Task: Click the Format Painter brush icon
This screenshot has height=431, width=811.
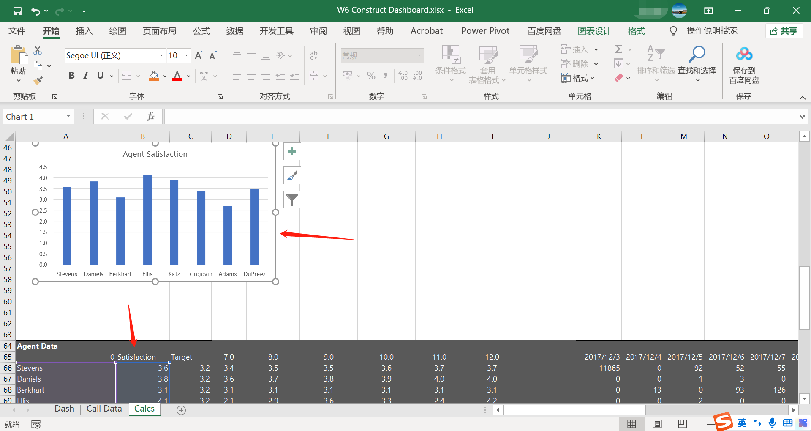Action: (38, 80)
